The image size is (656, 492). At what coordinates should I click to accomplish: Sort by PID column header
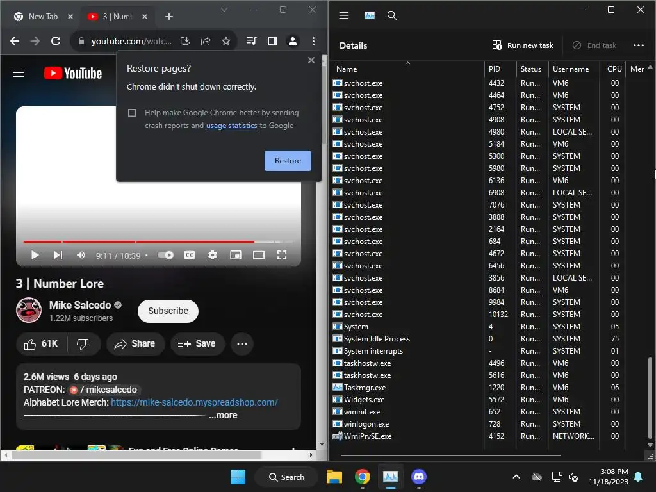[495, 69]
